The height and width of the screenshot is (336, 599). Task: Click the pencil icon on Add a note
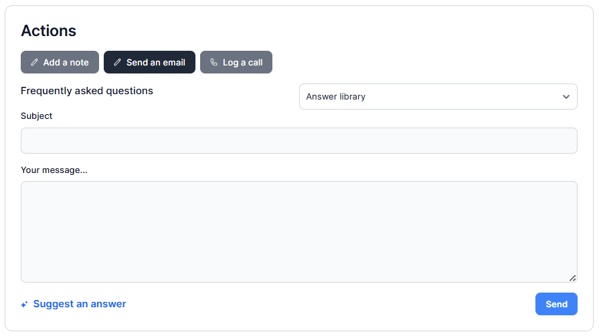click(x=35, y=63)
